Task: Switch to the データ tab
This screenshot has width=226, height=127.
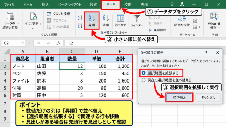Action: (111, 5)
